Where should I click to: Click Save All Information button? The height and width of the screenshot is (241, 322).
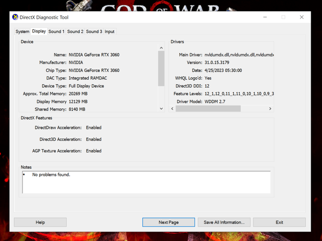[x=224, y=222]
